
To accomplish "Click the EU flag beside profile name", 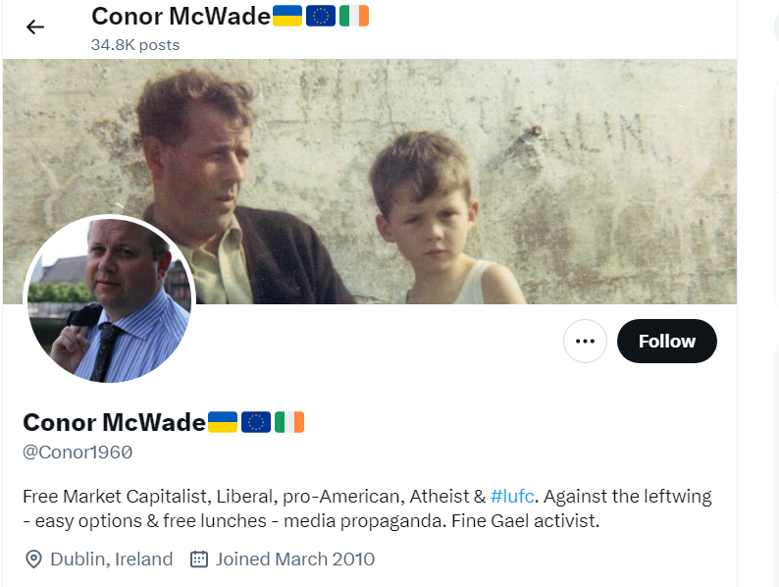I will pos(256,422).
